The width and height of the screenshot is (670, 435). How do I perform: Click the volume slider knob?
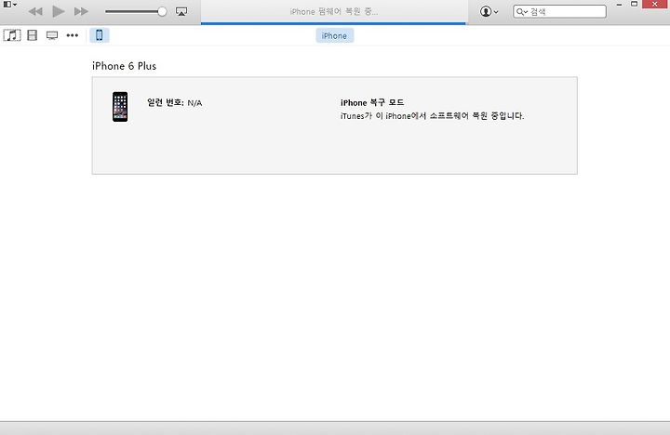[162, 11]
